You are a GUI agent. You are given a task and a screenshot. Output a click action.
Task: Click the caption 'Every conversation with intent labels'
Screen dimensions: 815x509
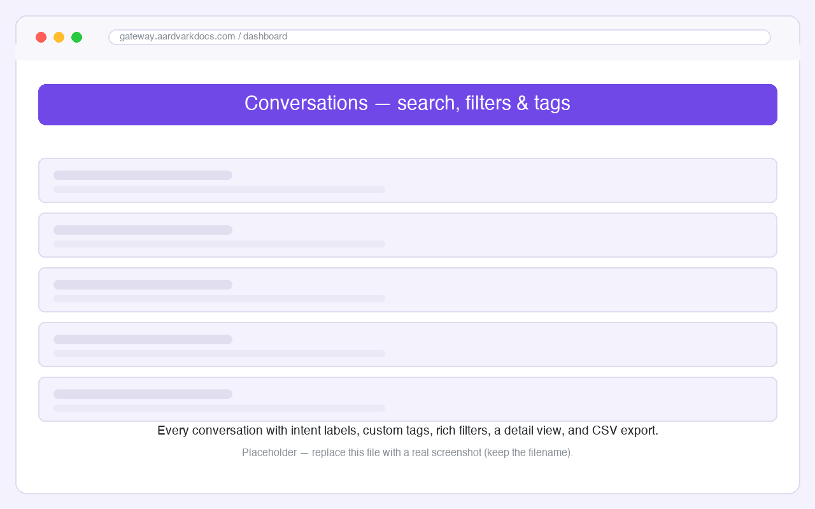click(258, 431)
